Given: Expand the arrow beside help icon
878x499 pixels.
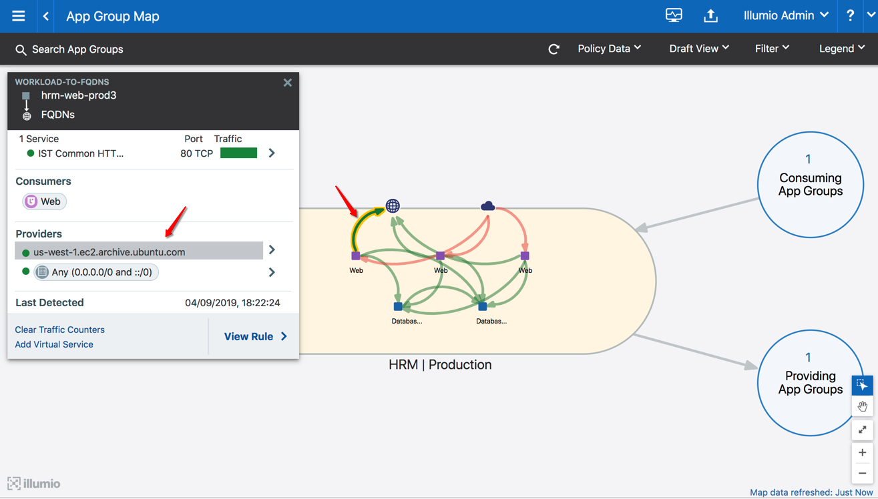Looking at the screenshot, I should [x=871, y=15].
